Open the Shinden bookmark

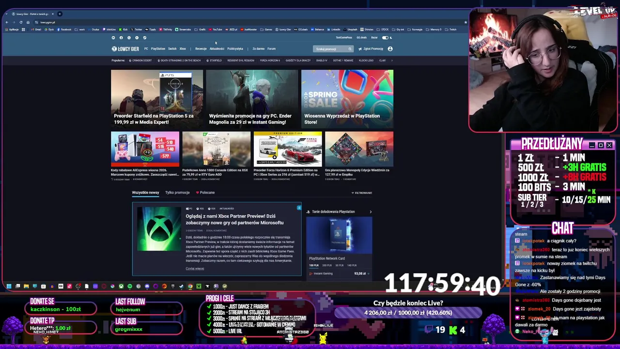coord(367,30)
